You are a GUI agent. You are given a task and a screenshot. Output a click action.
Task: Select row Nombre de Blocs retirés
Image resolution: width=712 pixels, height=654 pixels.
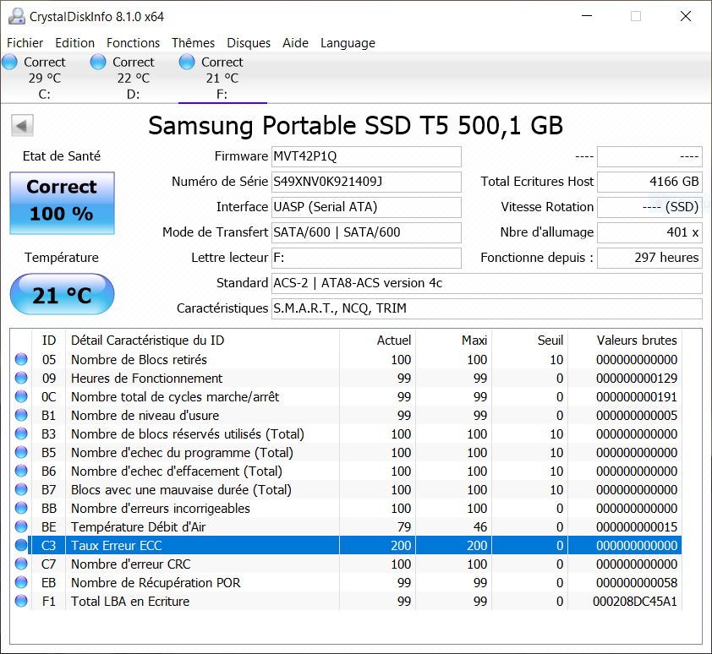(x=346, y=359)
